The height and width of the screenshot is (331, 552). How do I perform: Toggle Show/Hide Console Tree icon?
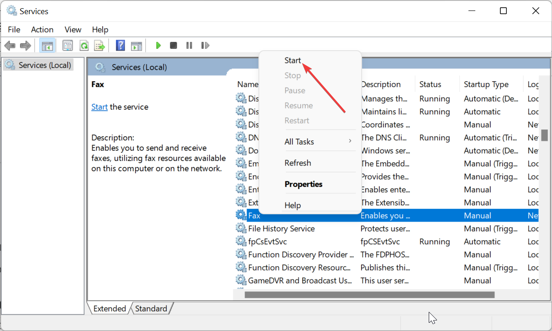(x=47, y=46)
